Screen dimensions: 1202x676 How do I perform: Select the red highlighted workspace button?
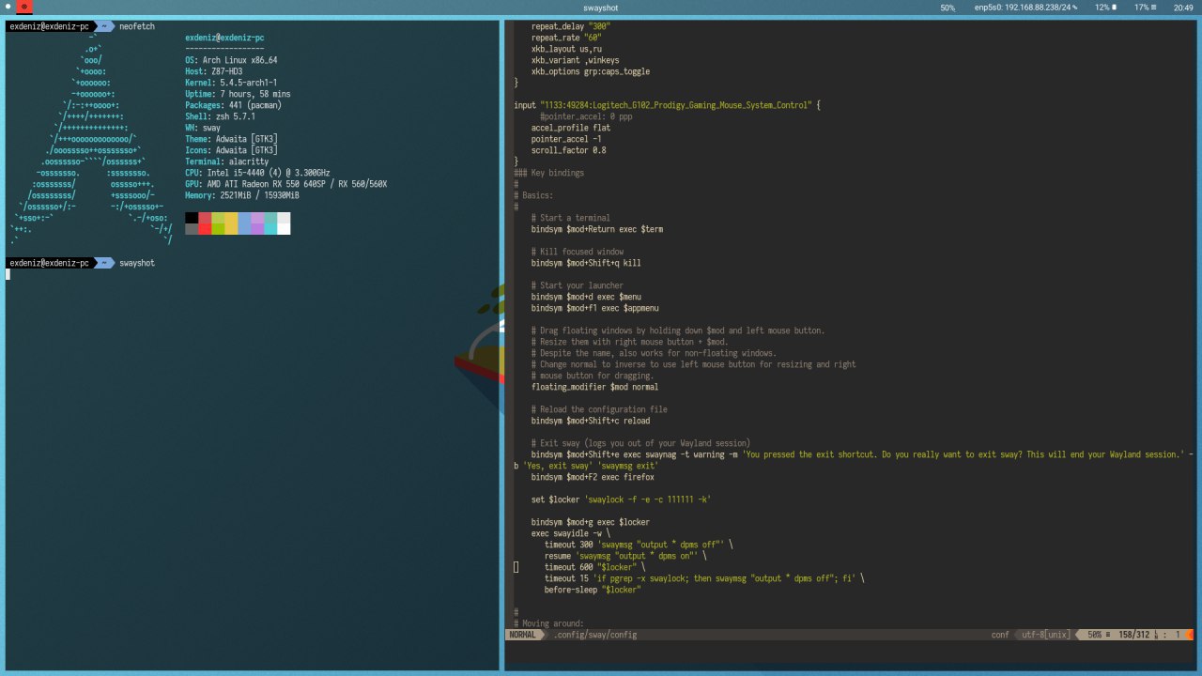[24, 8]
